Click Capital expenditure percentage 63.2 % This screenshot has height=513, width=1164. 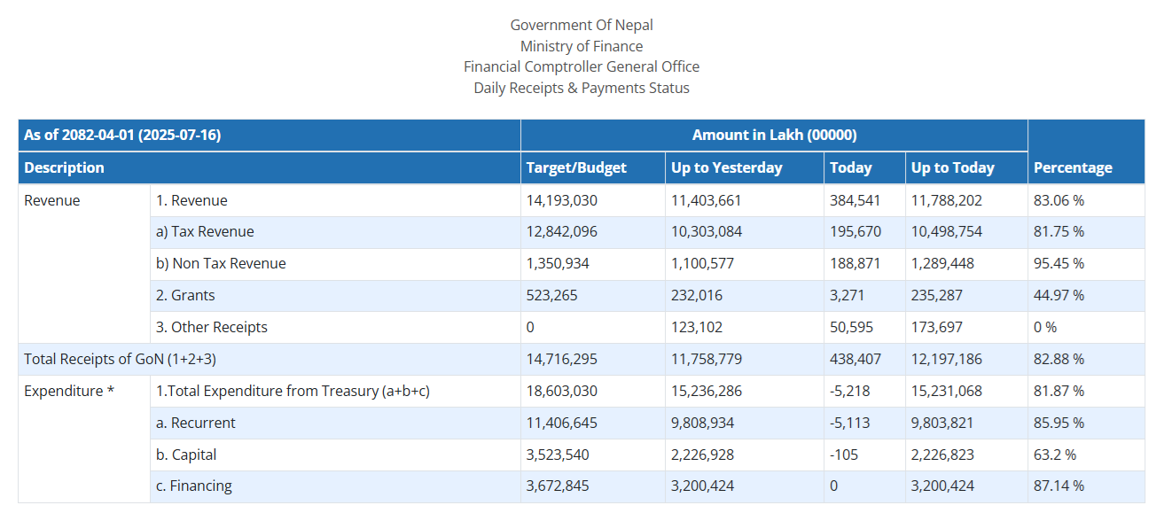[1055, 455]
